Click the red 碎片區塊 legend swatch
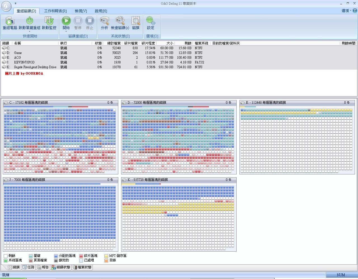Viewport: 358px width, 279px height. coord(81,256)
